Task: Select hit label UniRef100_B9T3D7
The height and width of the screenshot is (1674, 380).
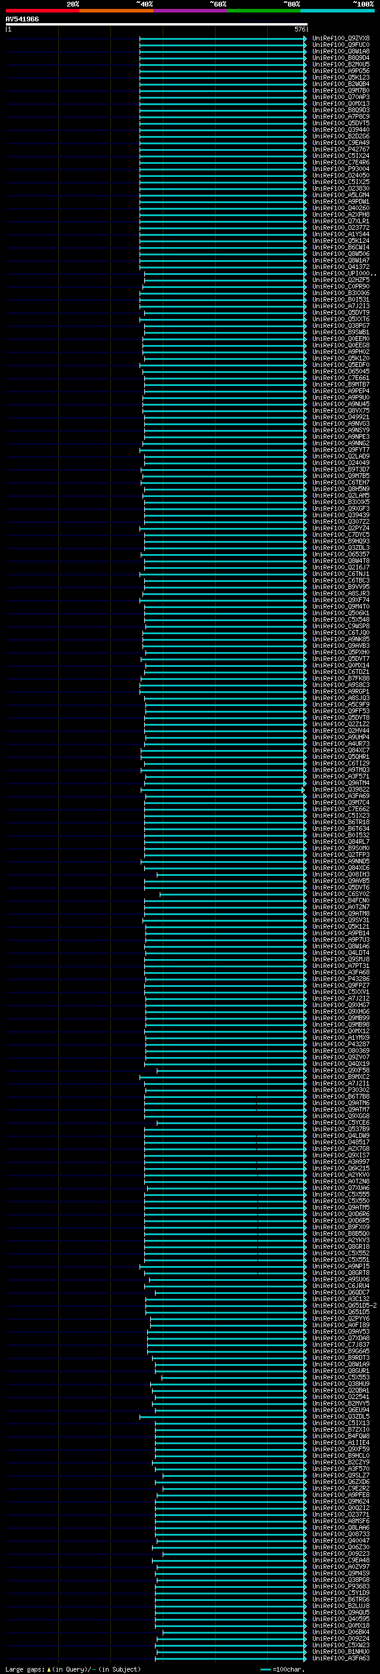Action: click(x=341, y=469)
